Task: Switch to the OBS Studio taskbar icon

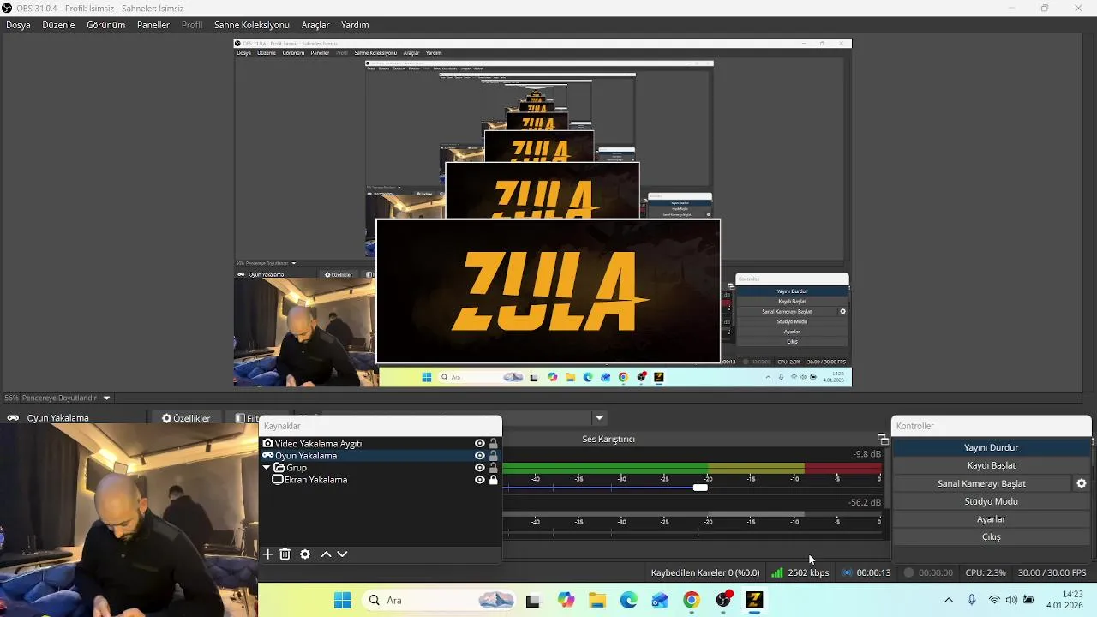Action: 723,600
